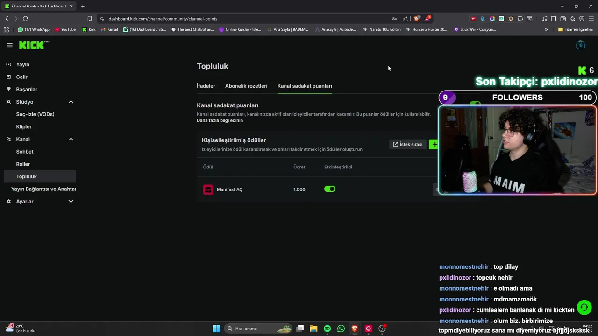Open weather widget on taskbar
This screenshot has height=336, width=598.
[21, 329]
